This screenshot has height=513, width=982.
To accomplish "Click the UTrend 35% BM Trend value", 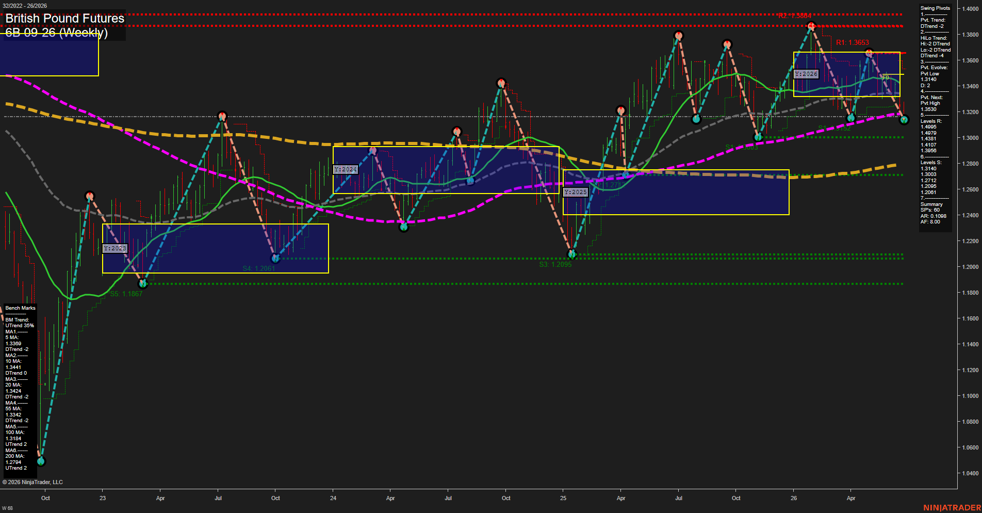I will pyautogui.click(x=20, y=326).
